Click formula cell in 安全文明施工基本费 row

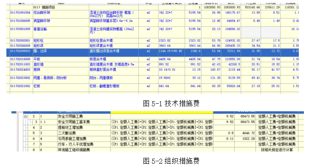162,122
